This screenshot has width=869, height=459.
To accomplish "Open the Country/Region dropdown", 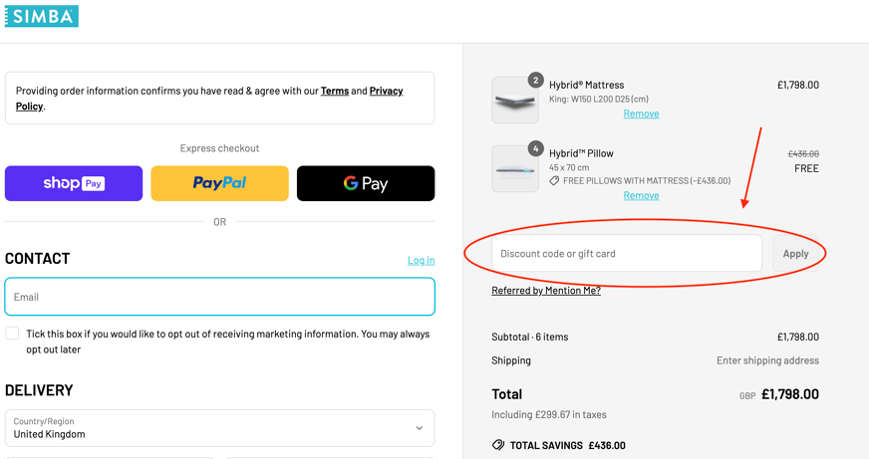I will click(219, 428).
